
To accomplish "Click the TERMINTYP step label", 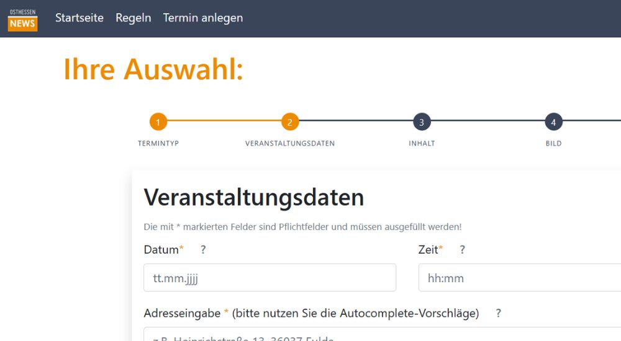I will 158,143.
